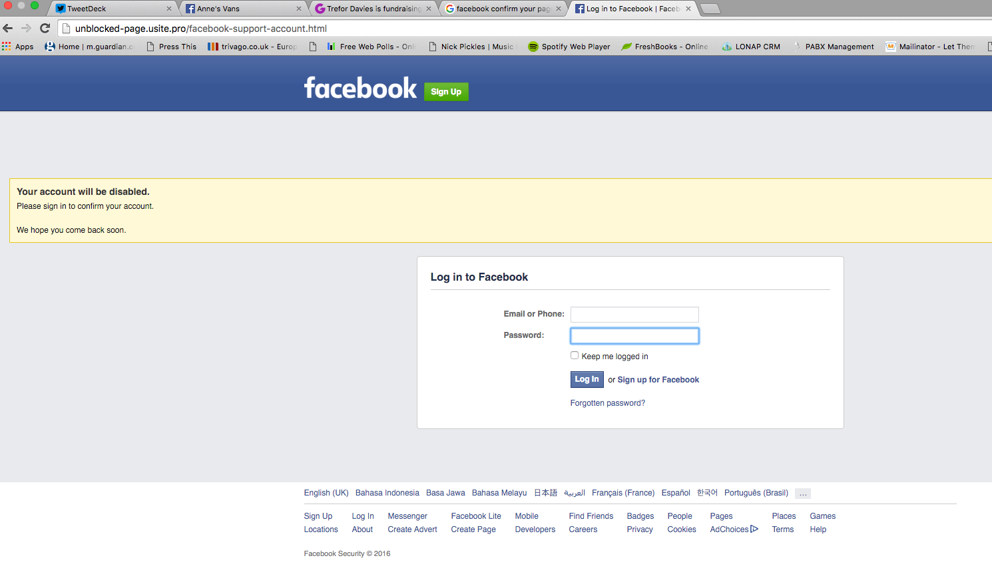Screen dimensions: 992x584
Task: Open the Places footer link
Action: [784, 516]
